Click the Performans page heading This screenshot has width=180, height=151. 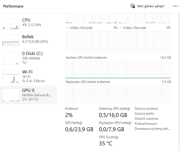(x=13, y=6)
